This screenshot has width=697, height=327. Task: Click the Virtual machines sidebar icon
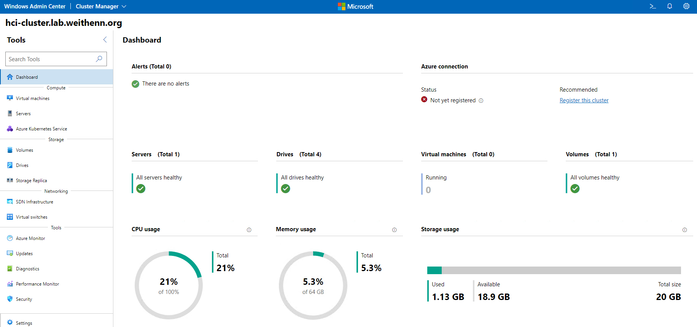pyautogui.click(x=10, y=98)
